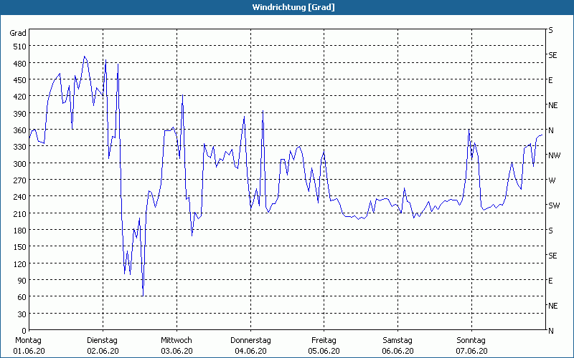Click the date 01.06.20 below the axis

(x=29, y=351)
